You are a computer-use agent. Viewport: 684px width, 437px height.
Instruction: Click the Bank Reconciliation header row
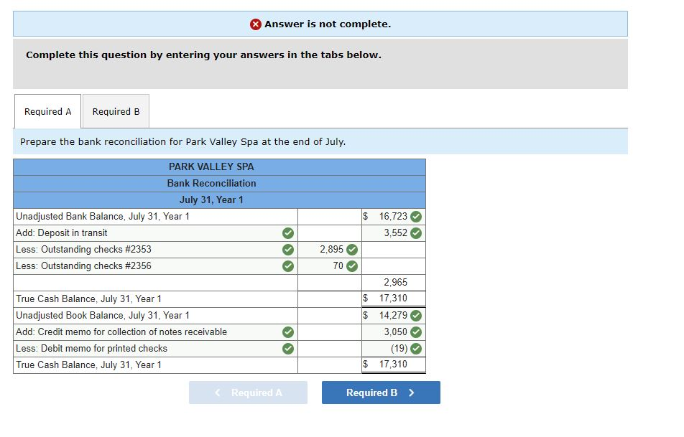point(219,184)
